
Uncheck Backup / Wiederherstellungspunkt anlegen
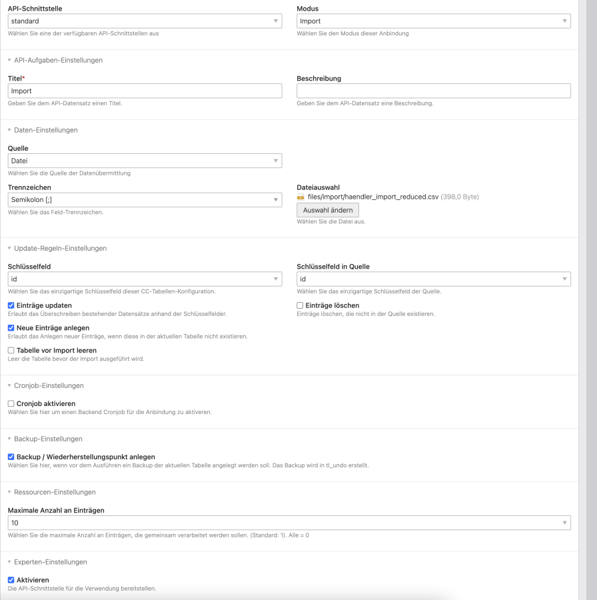11,457
